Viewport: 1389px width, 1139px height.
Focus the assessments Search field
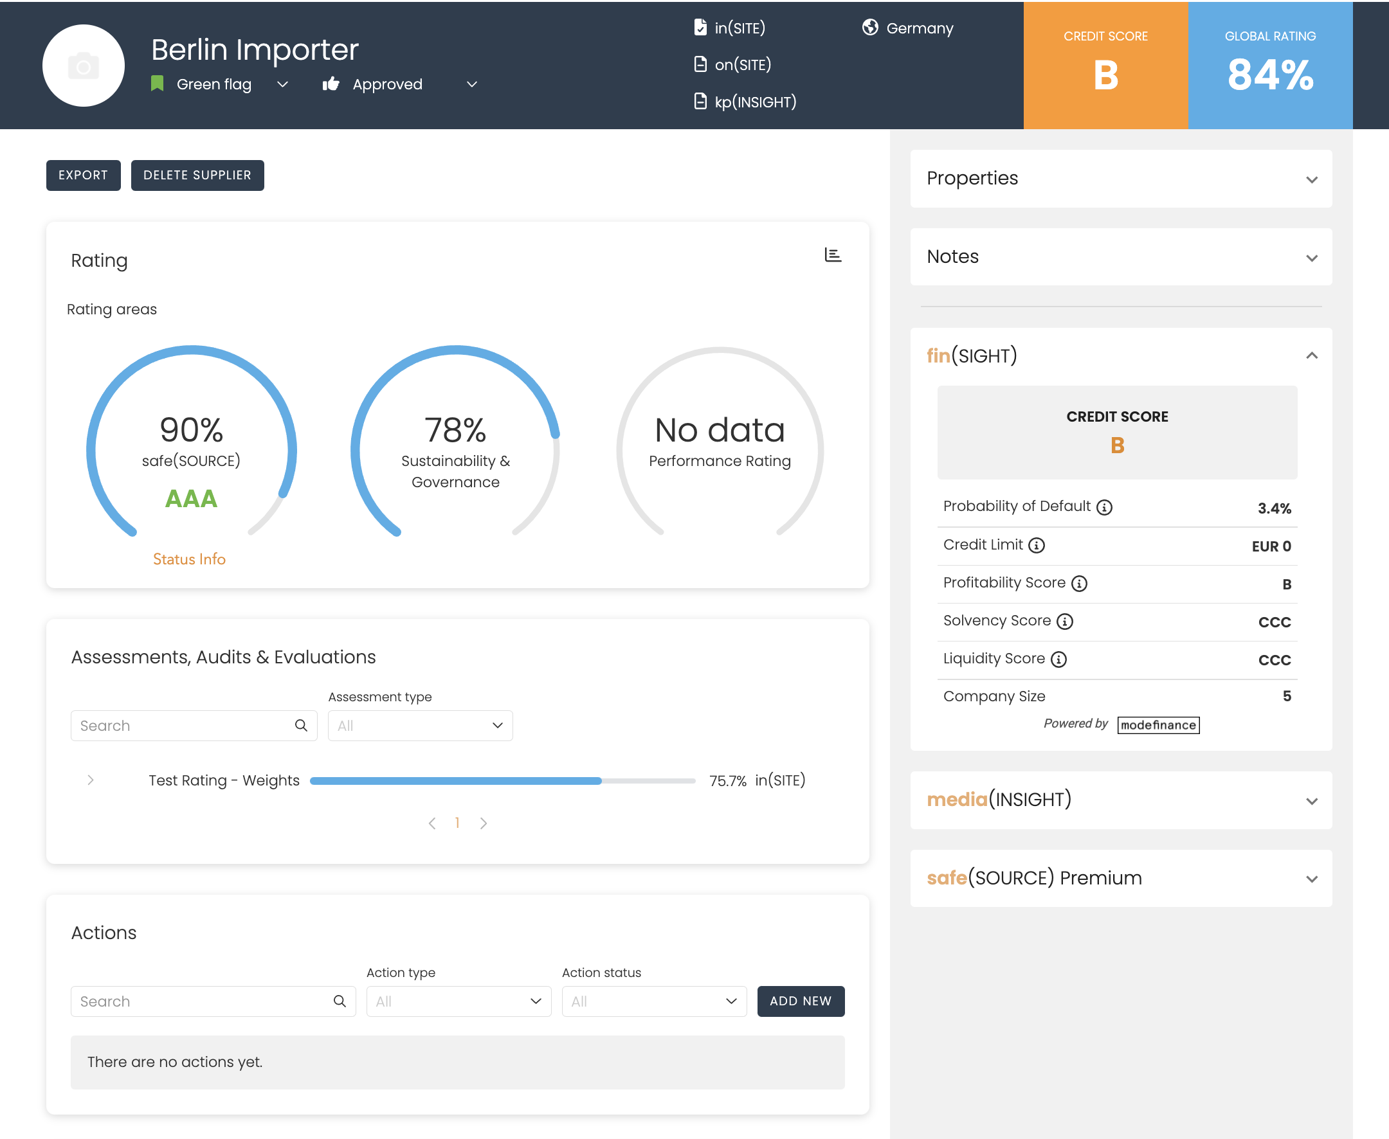[x=194, y=725]
